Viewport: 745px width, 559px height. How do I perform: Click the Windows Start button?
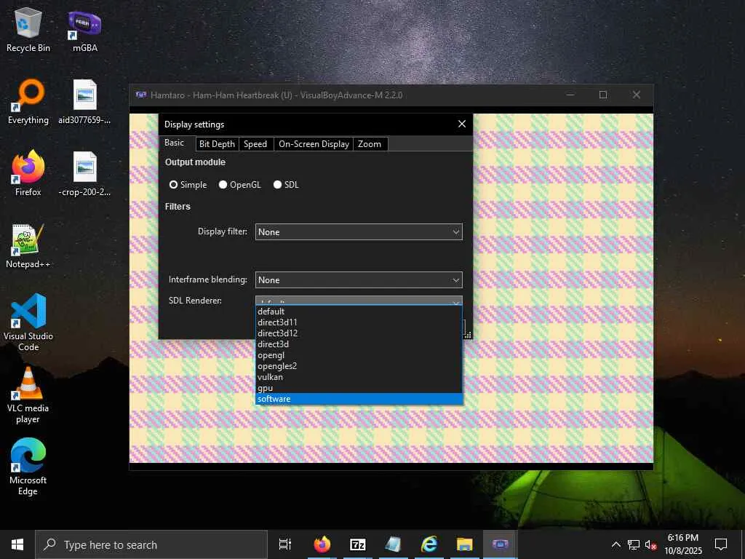click(x=17, y=544)
